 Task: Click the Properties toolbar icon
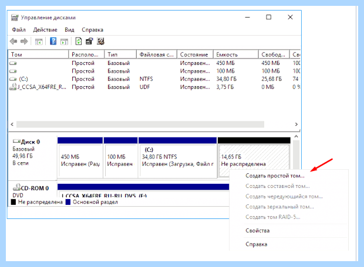coord(89,42)
